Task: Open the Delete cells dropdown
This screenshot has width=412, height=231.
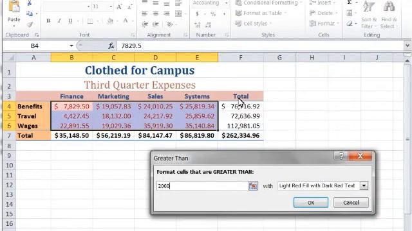Action: coord(323,13)
